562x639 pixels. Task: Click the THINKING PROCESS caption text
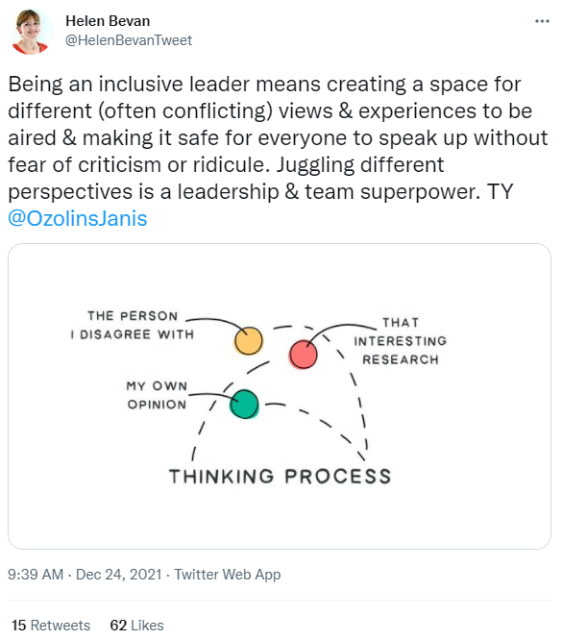280,477
